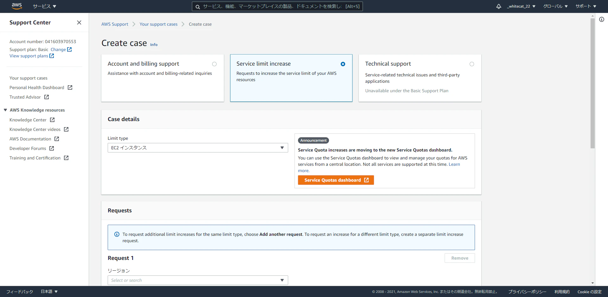The width and height of the screenshot is (608, 297).
Task: Click the Service Quotas dashboard button
Action: 336,180
